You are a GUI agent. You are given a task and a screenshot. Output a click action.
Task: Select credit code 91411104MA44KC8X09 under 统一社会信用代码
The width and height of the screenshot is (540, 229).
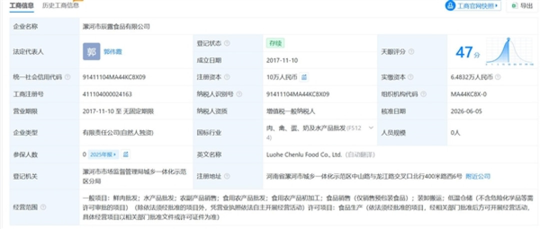coord(114,77)
